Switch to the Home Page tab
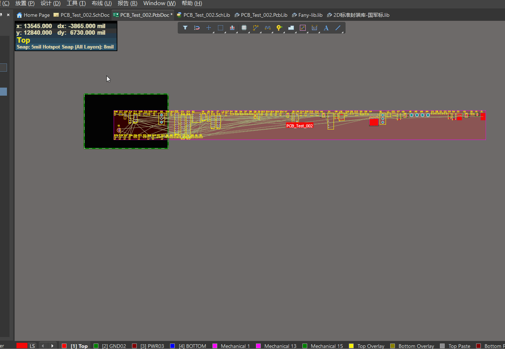The image size is (505, 349). [33, 15]
